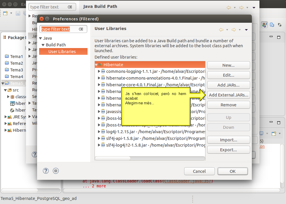The height and width of the screenshot is (204, 286).
Task: Open Tema3 project in Package Explorer
Action: (14, 70)
